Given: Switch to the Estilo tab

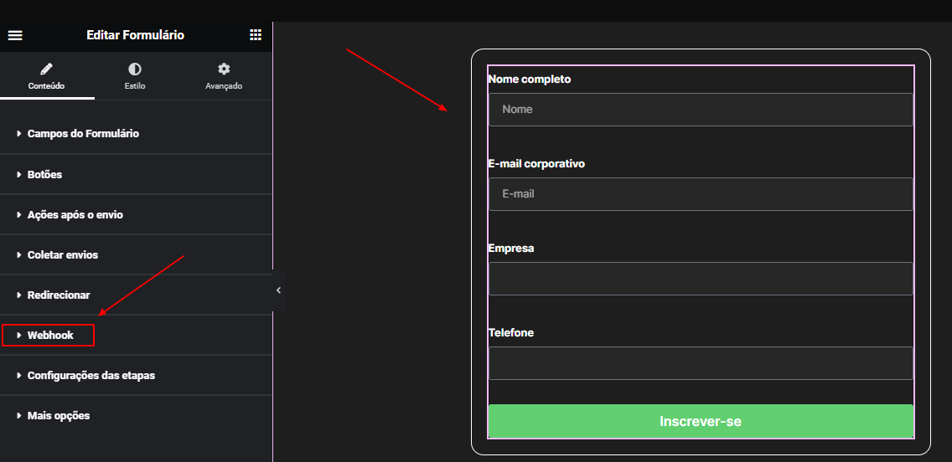Looking at the screenshot, I should 135,76.
